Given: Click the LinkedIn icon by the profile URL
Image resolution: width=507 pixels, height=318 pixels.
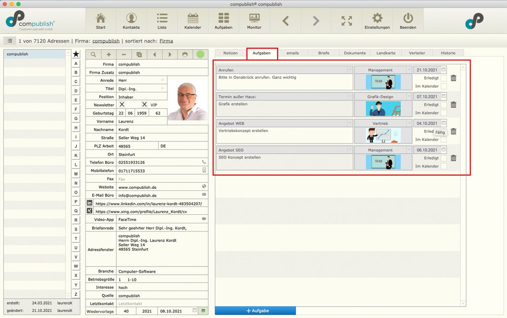Looking at the screenshot, I should (x=89, y=203).
